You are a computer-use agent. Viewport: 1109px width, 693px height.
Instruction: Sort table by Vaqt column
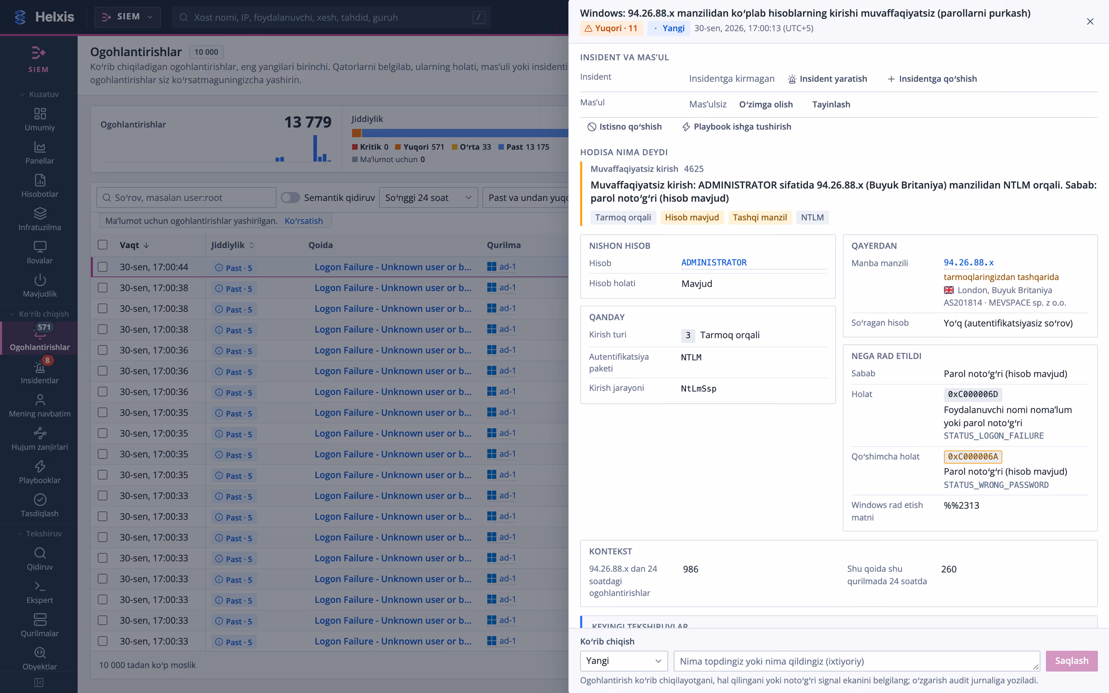(x=134, y=245)
